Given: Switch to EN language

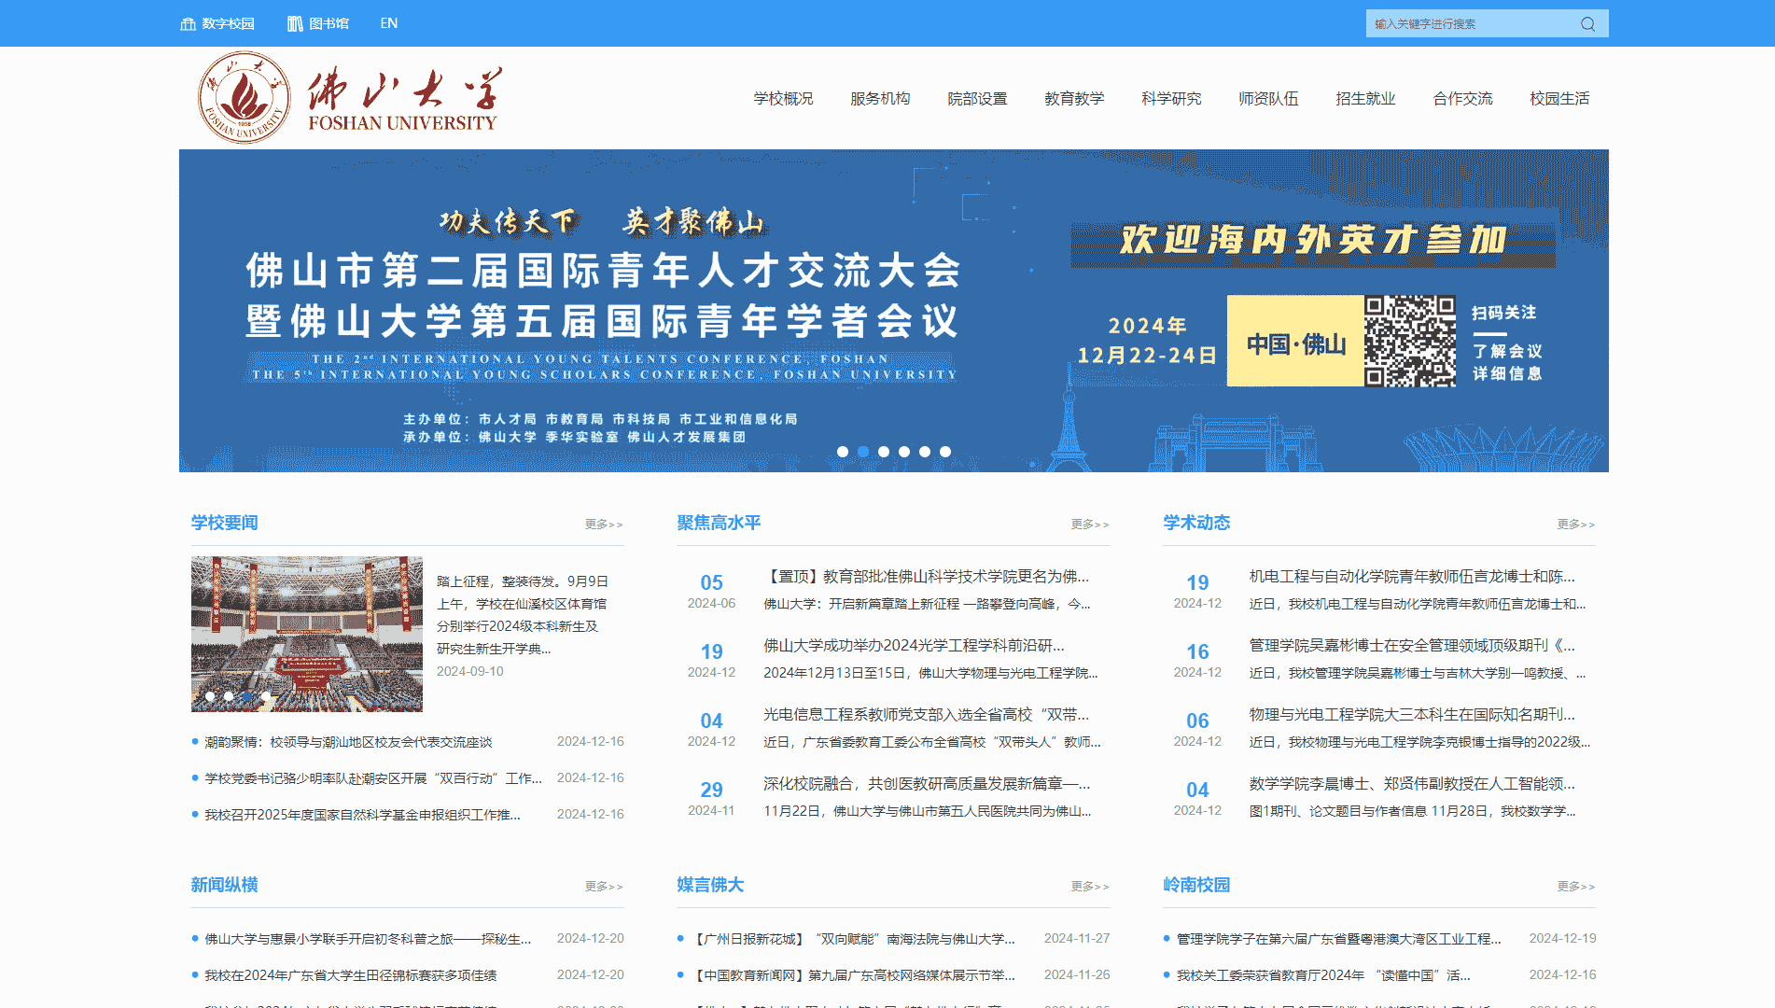Looking at the screenshot, I should coord(389,23).
